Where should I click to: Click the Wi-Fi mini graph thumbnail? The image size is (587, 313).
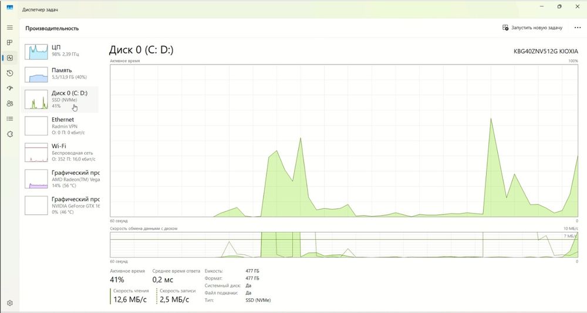(x=36, y=152)
